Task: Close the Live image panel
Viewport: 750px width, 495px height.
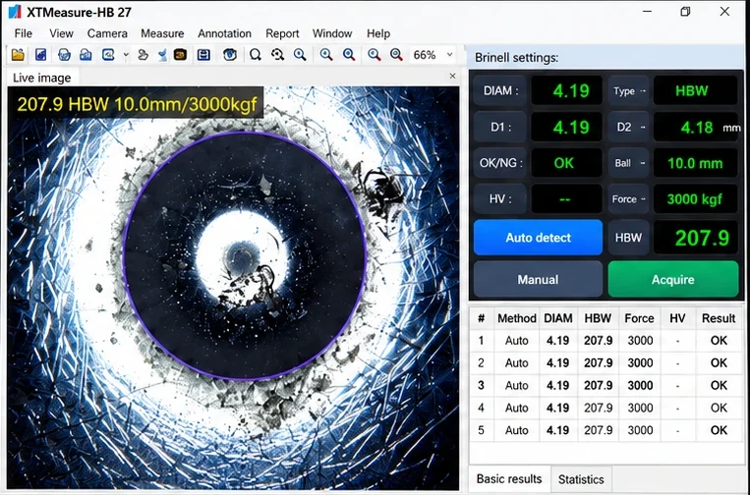Action: coord(452,76)
